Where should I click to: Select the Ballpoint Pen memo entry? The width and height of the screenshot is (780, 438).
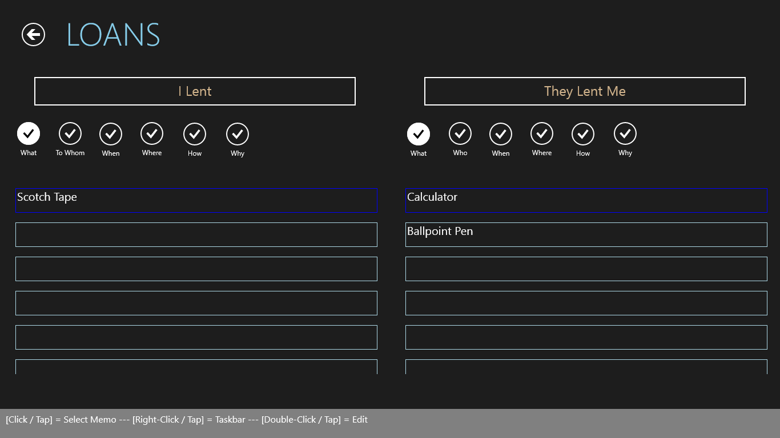coord(586,235)
